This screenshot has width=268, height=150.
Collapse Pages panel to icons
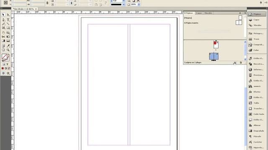240,13
